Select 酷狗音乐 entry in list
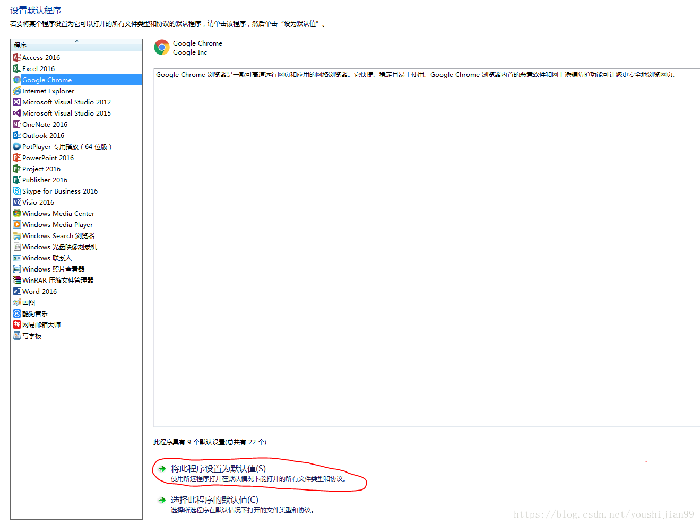 click(35, 313)
